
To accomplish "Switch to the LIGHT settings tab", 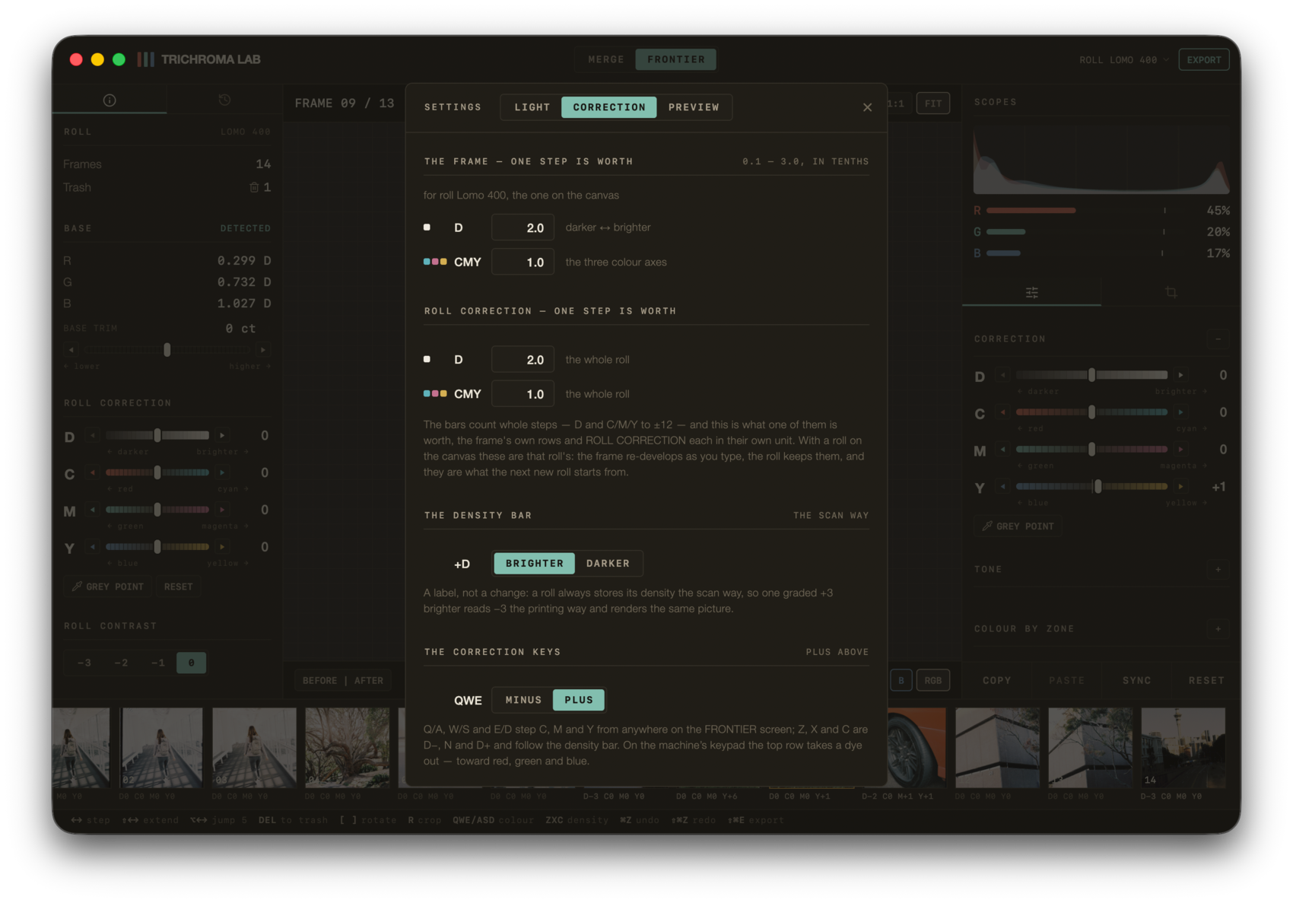I will click(x=532, y=107).
